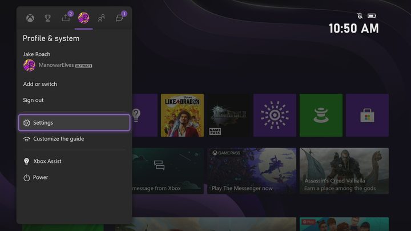Launch the Final Fantasy XV tile

pyautogui.click(x=228, y=115)
